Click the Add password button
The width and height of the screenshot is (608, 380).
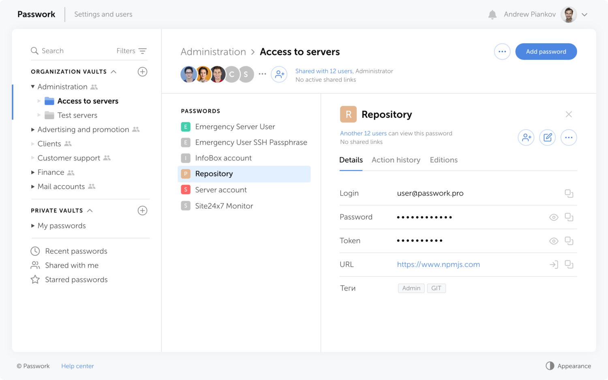[546, 51]
